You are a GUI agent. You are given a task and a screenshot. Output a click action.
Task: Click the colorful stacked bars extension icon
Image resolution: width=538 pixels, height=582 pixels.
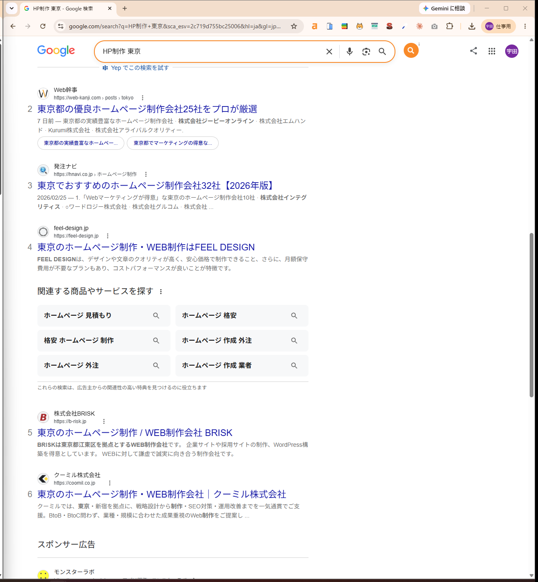pyautogui.click(x=345, y=26)
